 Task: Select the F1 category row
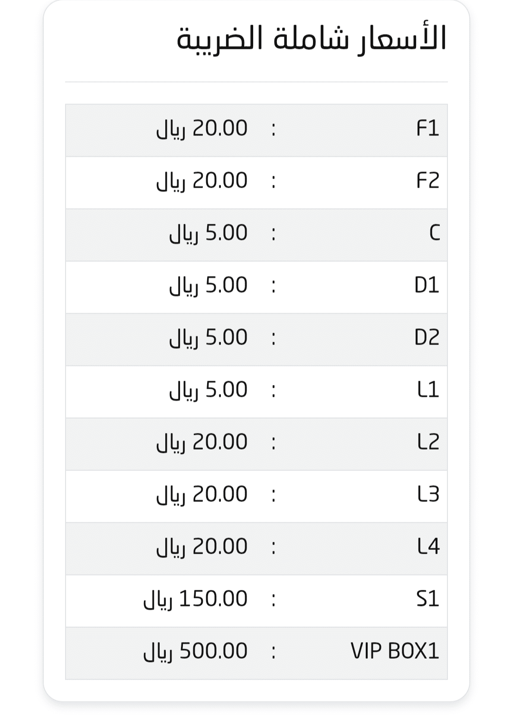[256, 130]
